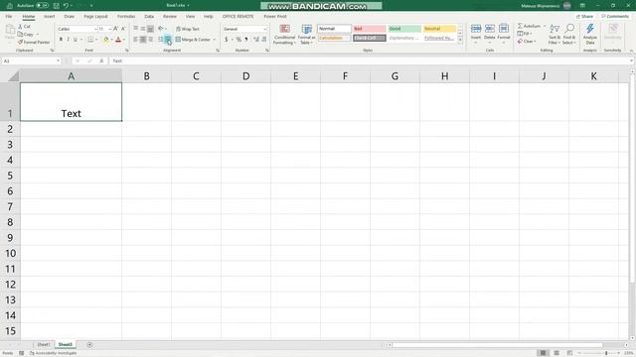The width and height of the screenshot is (636, 357).
Task: Apply percent style
Action: (x=238, y=40)
